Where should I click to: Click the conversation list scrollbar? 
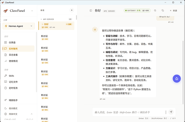tap(76, 17)
